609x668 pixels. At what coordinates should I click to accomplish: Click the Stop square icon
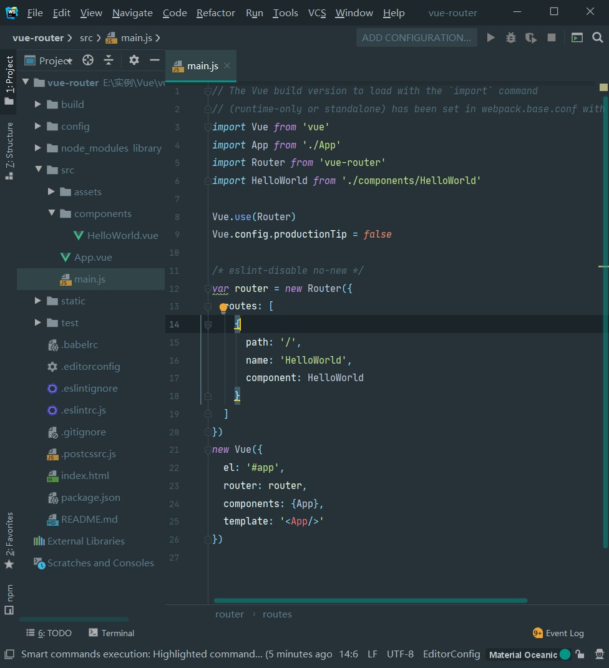coord(552,38)
